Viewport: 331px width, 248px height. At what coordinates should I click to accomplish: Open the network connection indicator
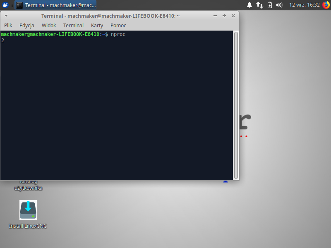coord(260,5)
